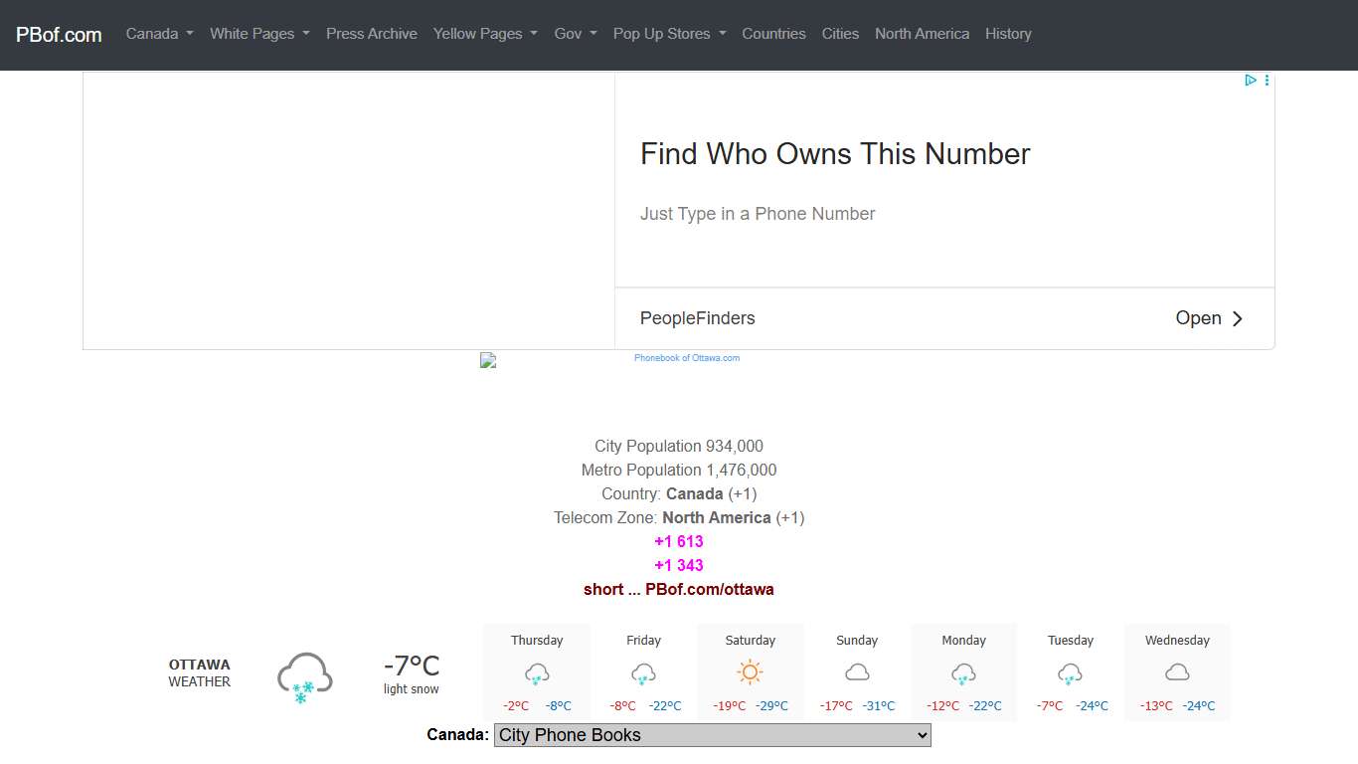Go to Press Archive page
This screenshot has height=764, width=1358.
click(x=372, y=34)
